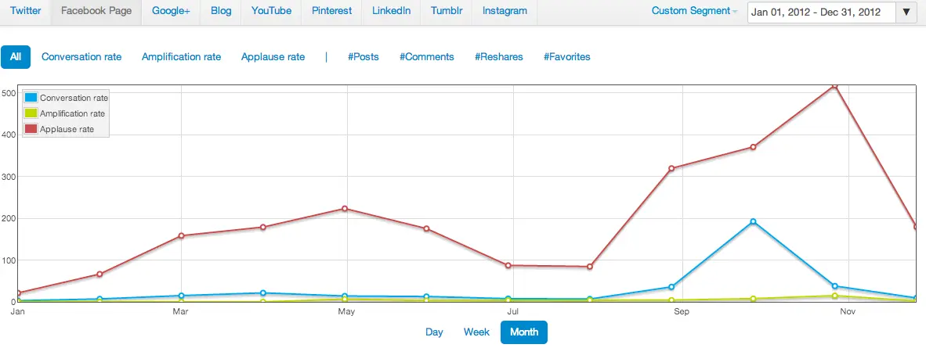Click the Conversation rate peak data point
The image size is (926, 348).
tap(753, 222)
